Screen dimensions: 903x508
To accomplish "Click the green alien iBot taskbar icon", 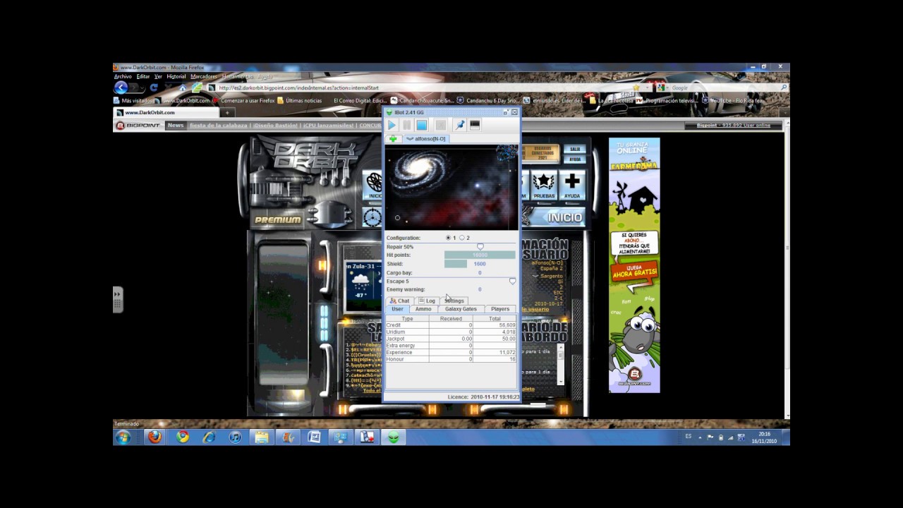I will [393, 437].
